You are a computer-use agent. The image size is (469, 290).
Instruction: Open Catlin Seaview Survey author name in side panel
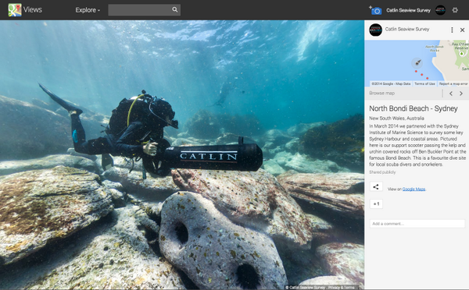[407, 29]
